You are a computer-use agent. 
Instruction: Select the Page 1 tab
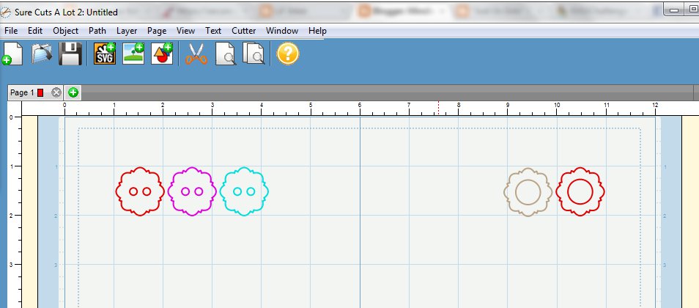click(34, 93)
